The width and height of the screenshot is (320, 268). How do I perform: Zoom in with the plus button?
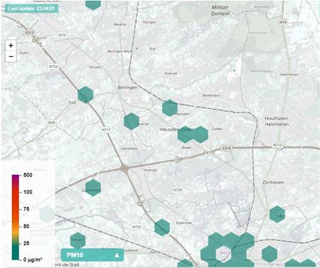pos(11,45)
